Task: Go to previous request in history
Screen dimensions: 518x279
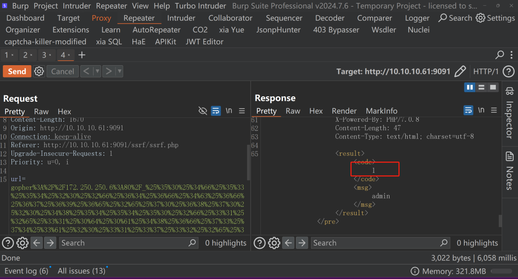Action: (x=86, y=71)
